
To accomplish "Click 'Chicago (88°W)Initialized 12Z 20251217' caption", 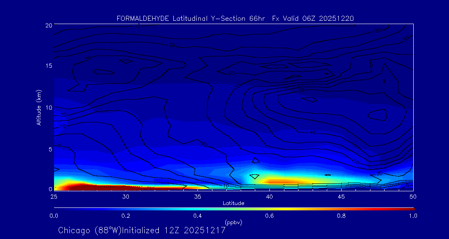I will (x=142, y=230).
